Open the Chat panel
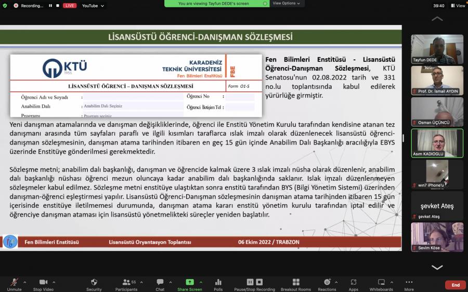Image resolution: width=468 pixels, height=292 pixels. pos(160,285)
